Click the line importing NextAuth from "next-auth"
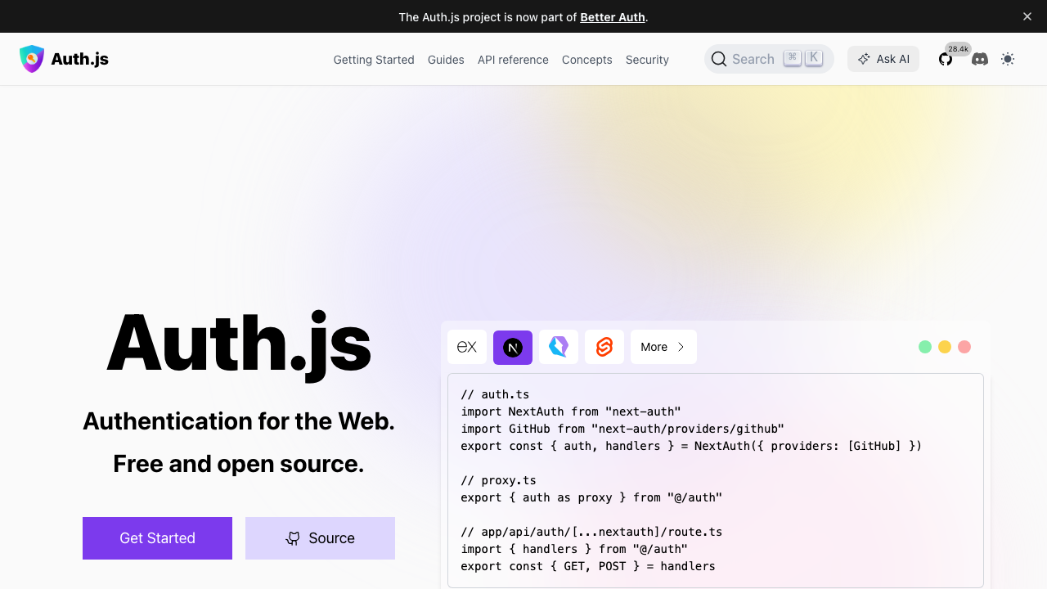 (x=571, y=411)
